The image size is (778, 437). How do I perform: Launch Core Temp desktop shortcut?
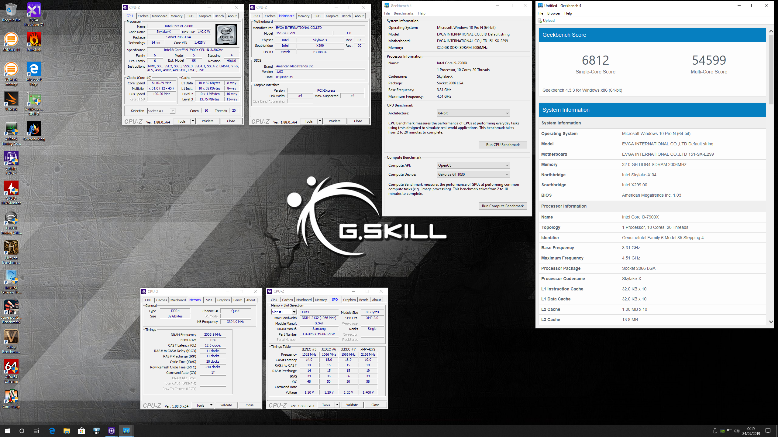(11, 399)
